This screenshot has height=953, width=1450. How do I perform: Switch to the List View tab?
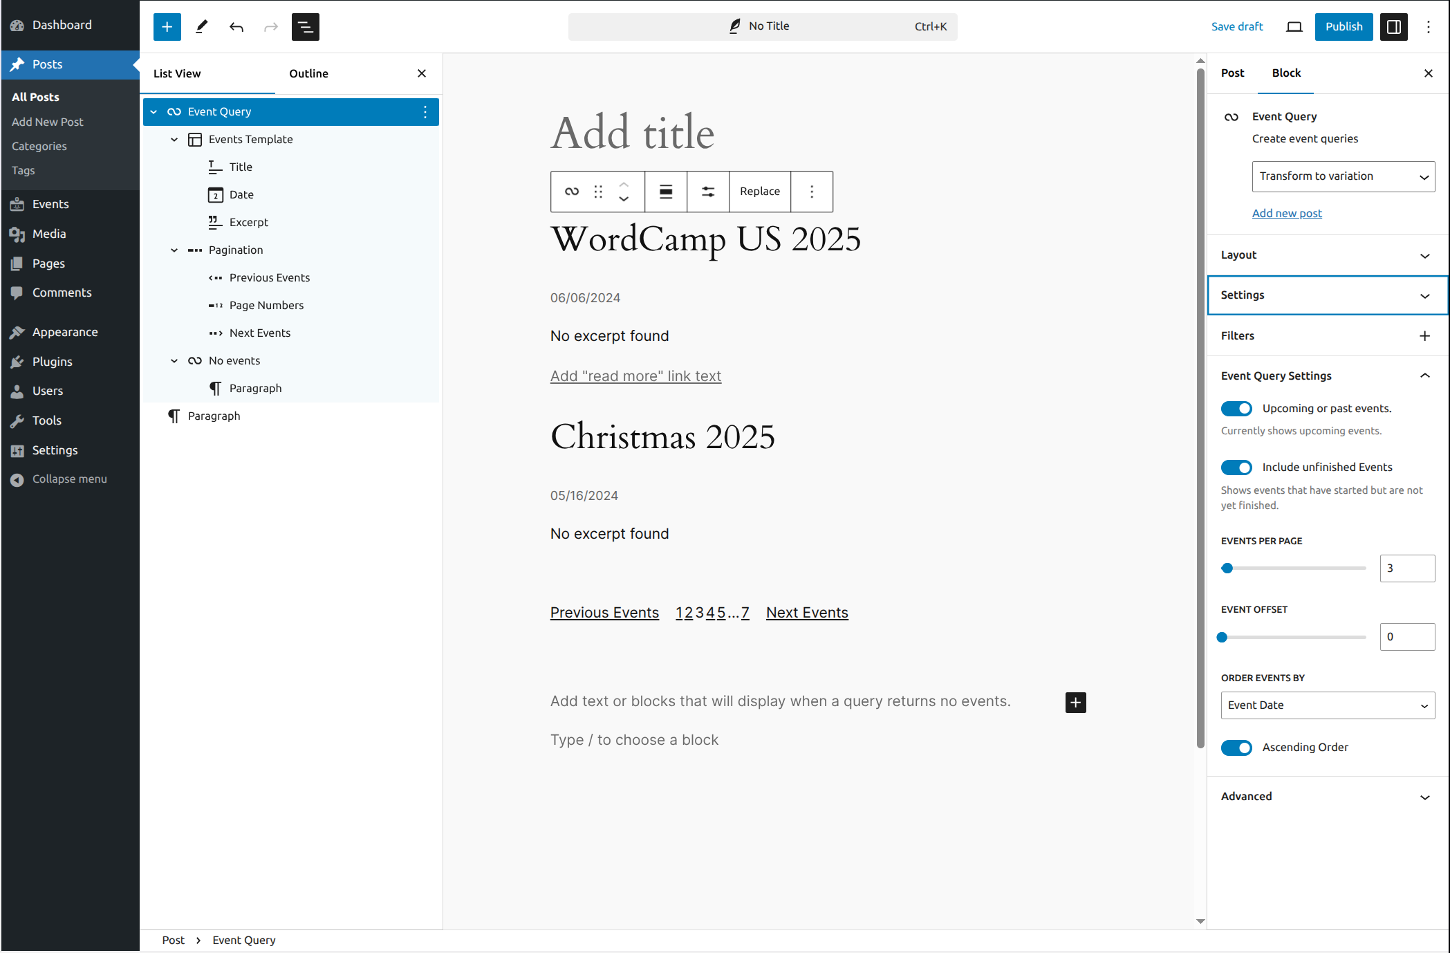click(177, 73)
